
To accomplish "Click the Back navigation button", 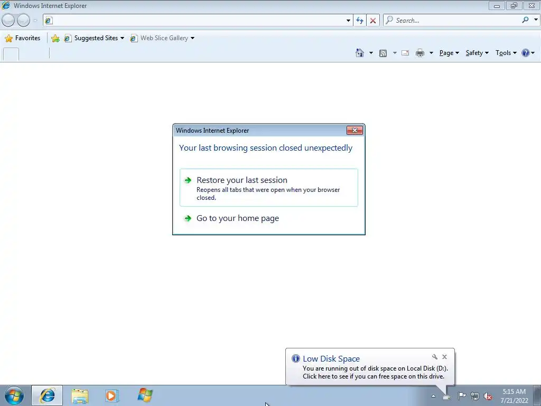I will 8,21.
